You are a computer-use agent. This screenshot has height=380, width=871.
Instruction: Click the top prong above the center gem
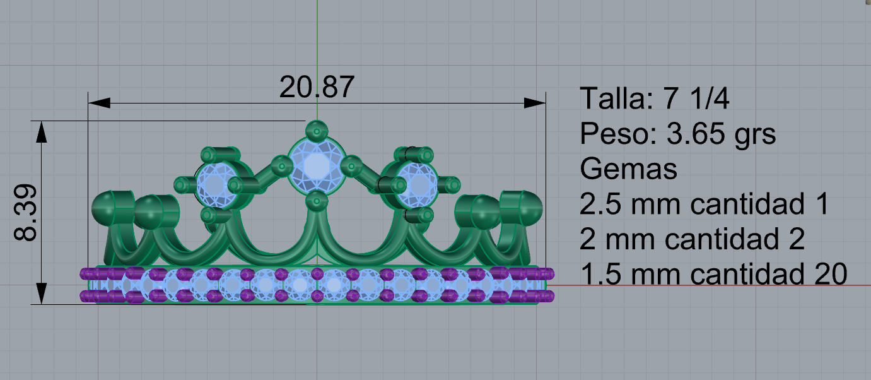(316, 131)
